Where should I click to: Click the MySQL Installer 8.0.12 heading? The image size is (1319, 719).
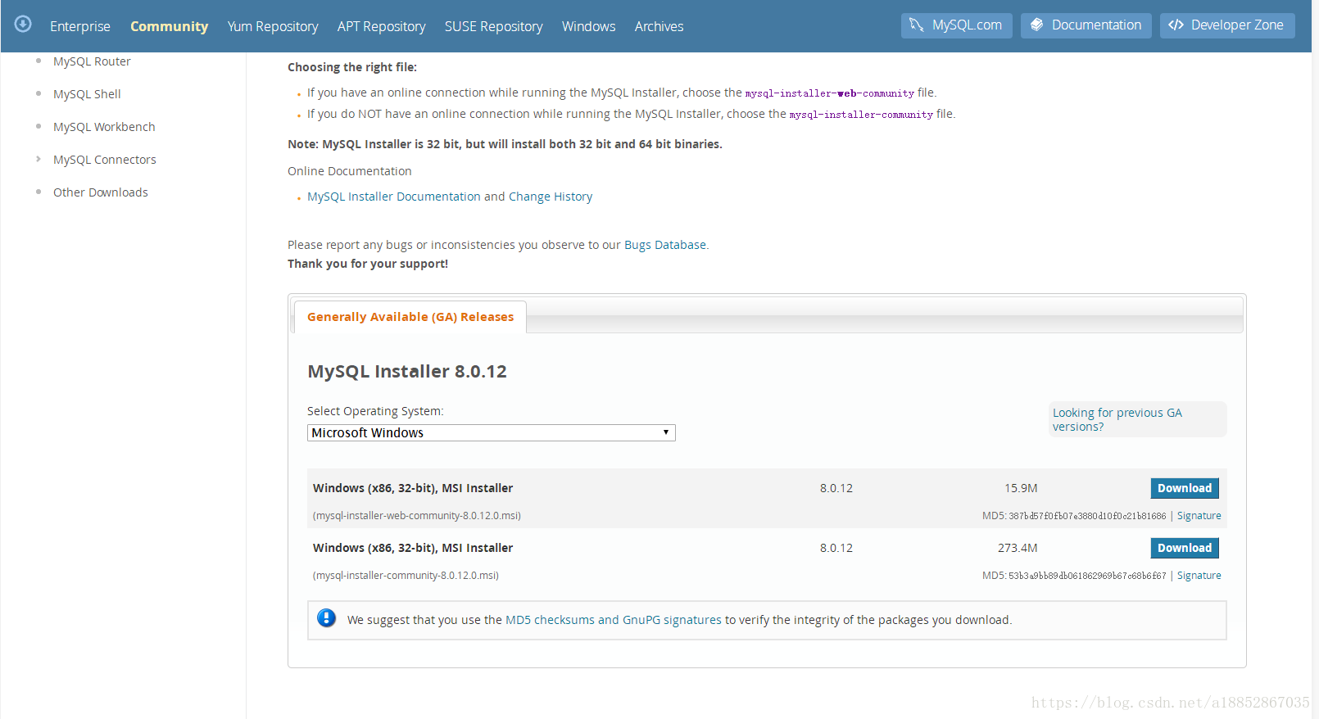point(407,371)
